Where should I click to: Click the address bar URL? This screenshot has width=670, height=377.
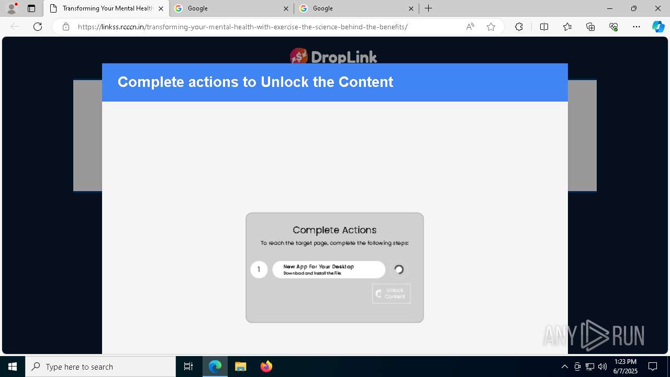pos(242,27)
